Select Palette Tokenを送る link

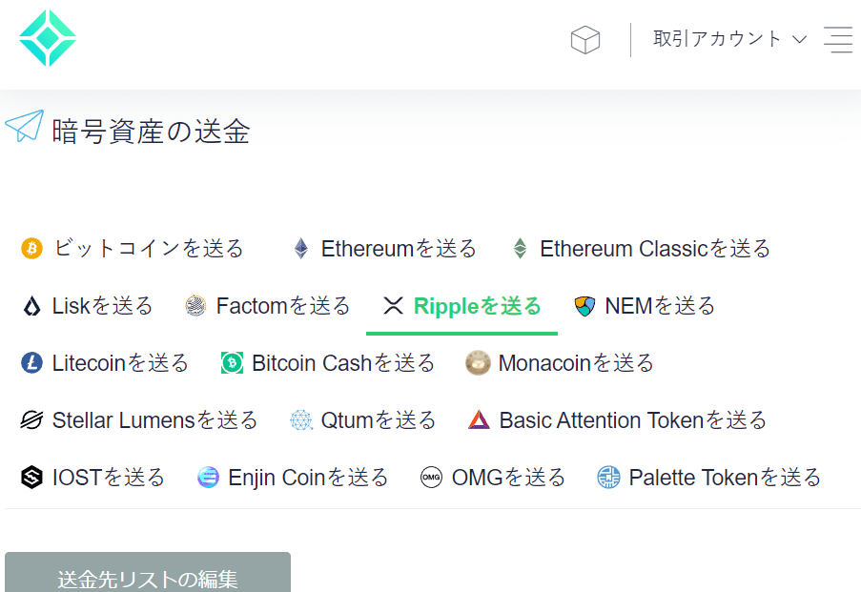708,478
